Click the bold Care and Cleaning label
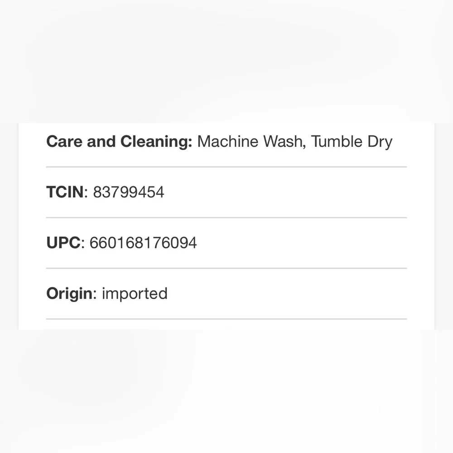Viewport: 453px width, 453px height. point(119,142)
